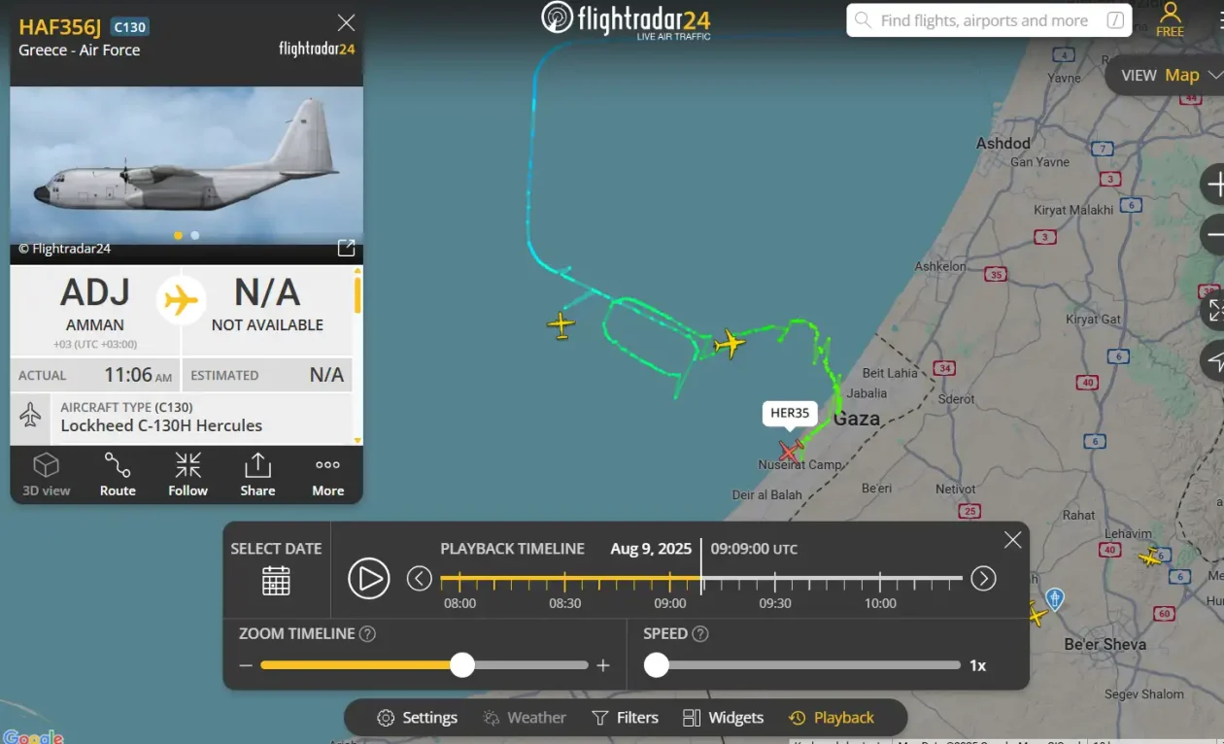The height and width of the screenshot is (744, 1224).
Task: Zoom in the map with plus button
Action: [x=1214, y=184]
